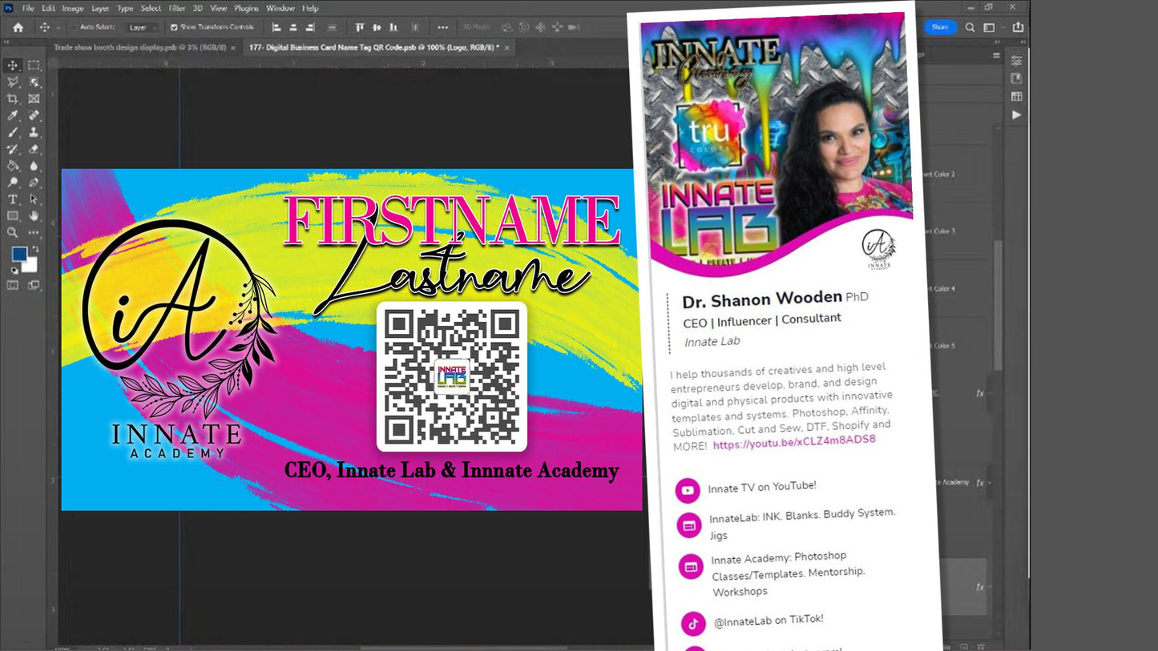This screenshot has width=1158, height=651.
Task: Open the File menu
Action: [28, 8]
